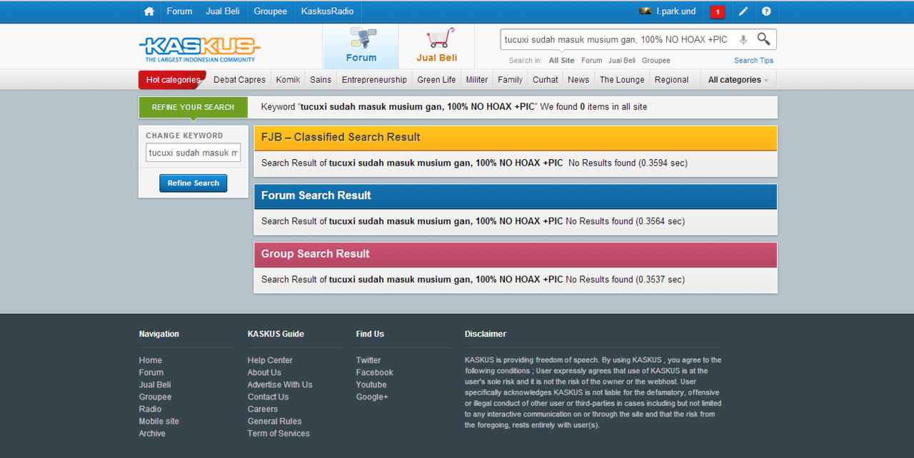Select All Site search scope
914x458 pixels.
[561, 61]
